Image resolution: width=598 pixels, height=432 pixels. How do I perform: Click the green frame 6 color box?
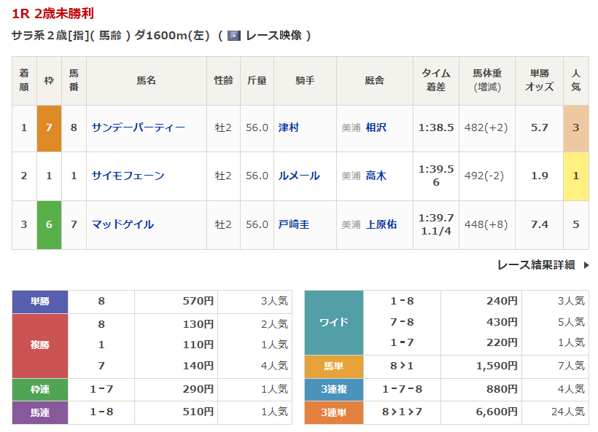point(49,224)
